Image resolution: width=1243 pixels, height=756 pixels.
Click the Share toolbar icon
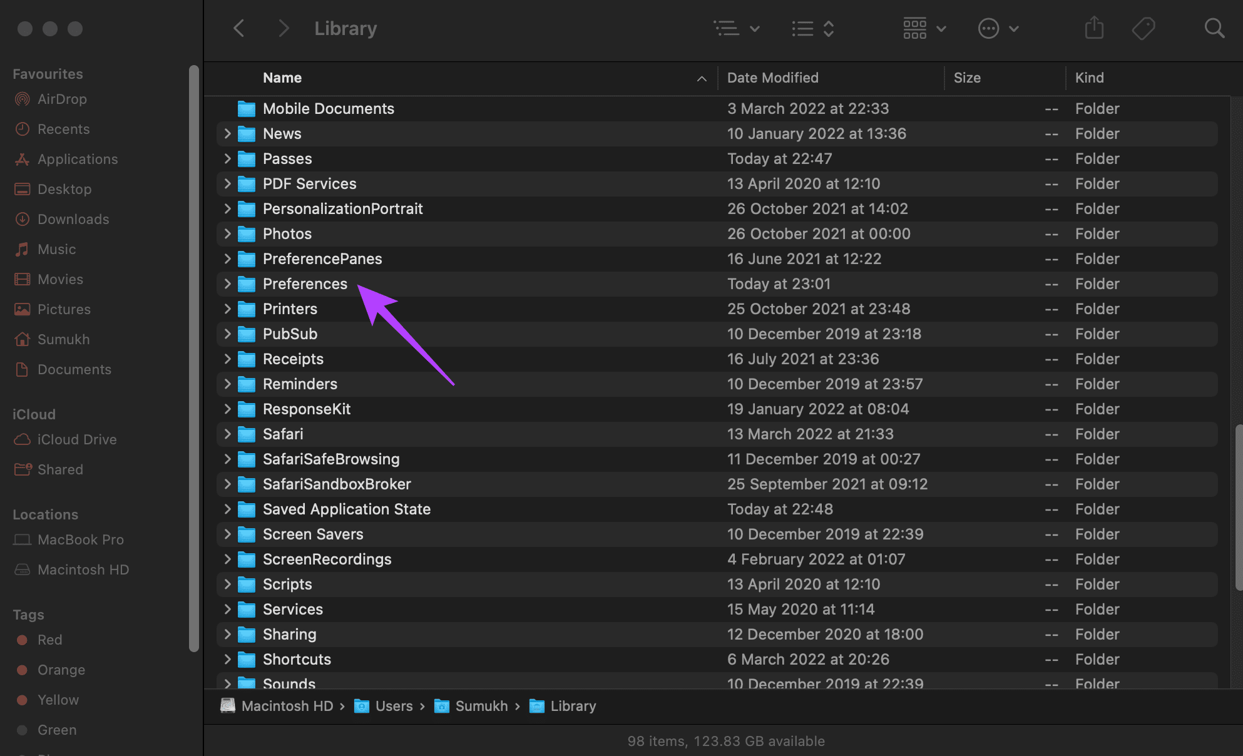1094,28
